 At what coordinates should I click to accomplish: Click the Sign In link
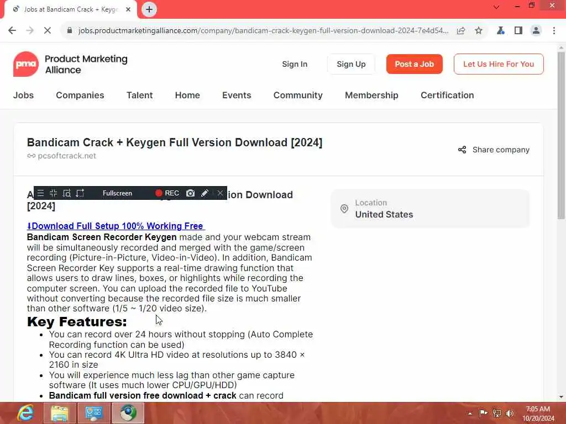coord(295,64)
